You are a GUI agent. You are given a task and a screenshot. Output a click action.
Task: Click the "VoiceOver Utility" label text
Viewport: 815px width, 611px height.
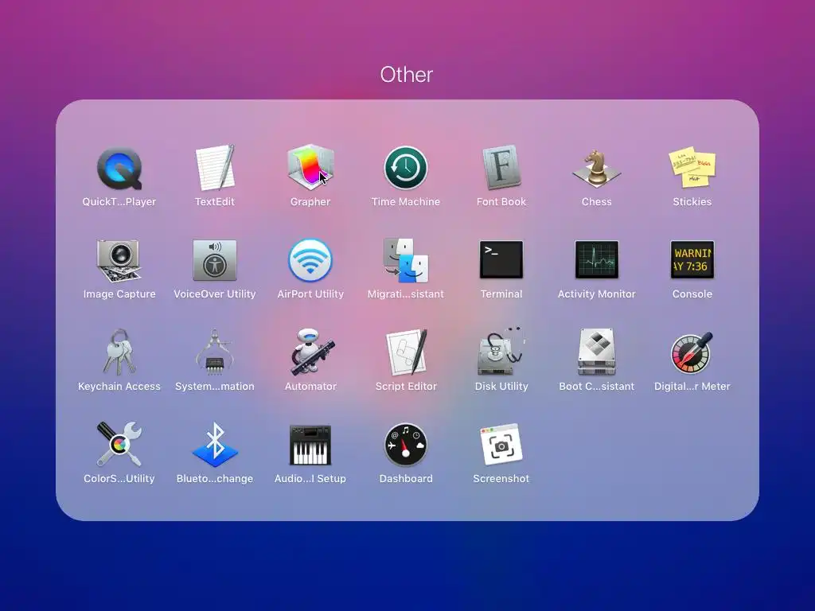215,294
